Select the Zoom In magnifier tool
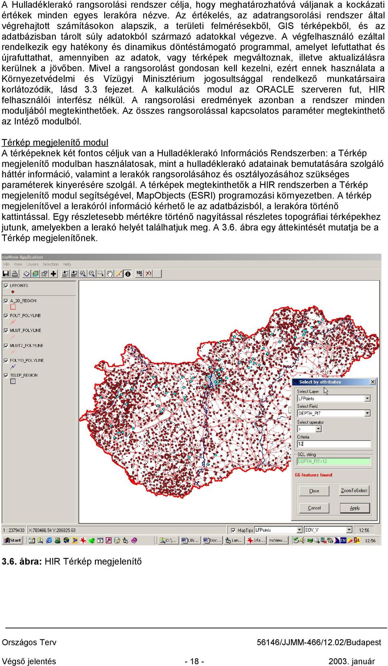 pos(83,274)
